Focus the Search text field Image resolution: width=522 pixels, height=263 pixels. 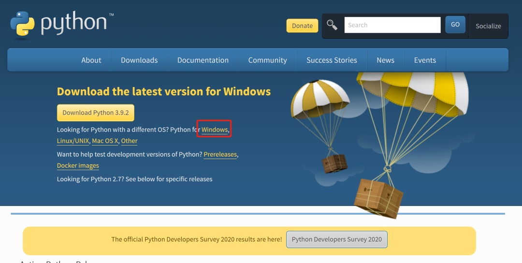[x=392, y=25]
